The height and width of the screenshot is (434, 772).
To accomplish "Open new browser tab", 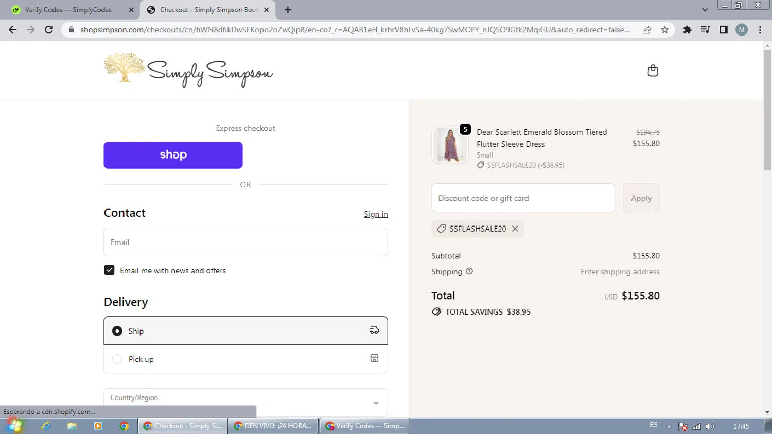I will pyautogui.click(x=288, y=10).
